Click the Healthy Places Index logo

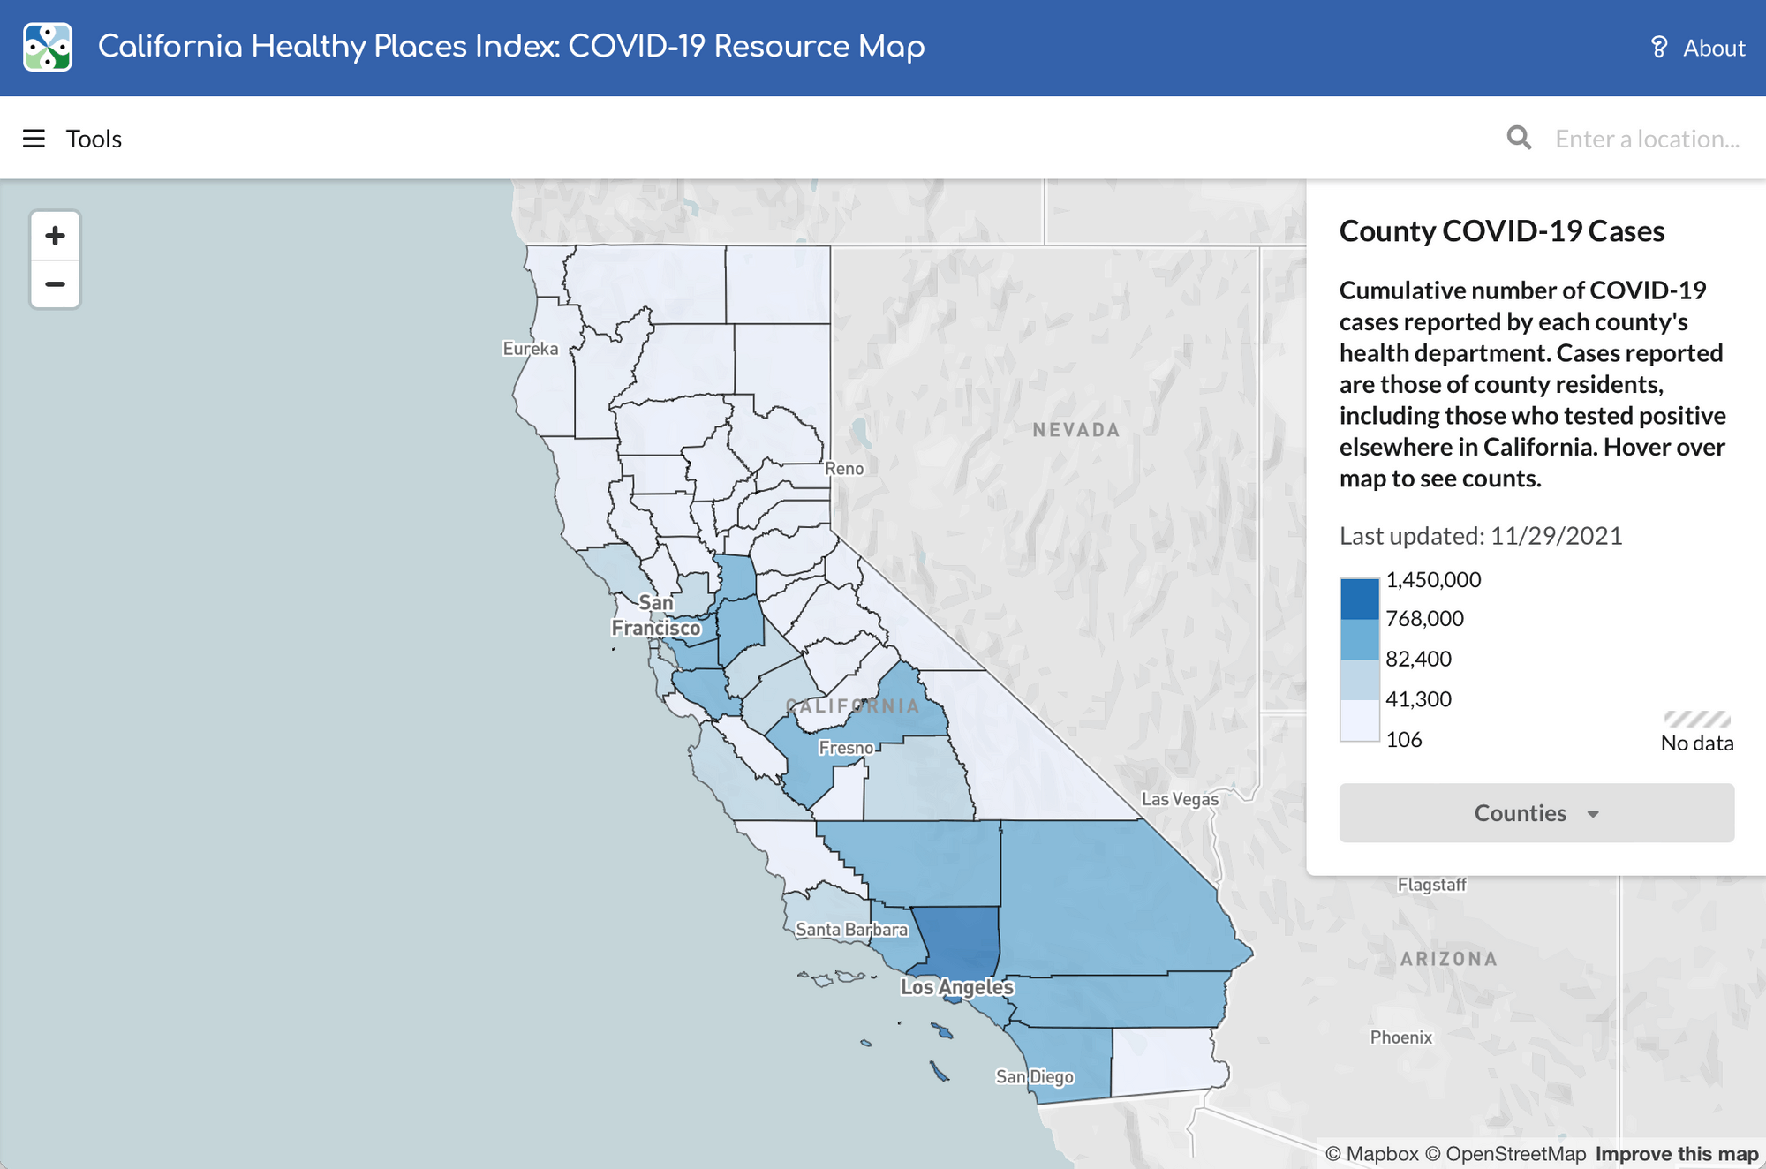click(47, 46)
